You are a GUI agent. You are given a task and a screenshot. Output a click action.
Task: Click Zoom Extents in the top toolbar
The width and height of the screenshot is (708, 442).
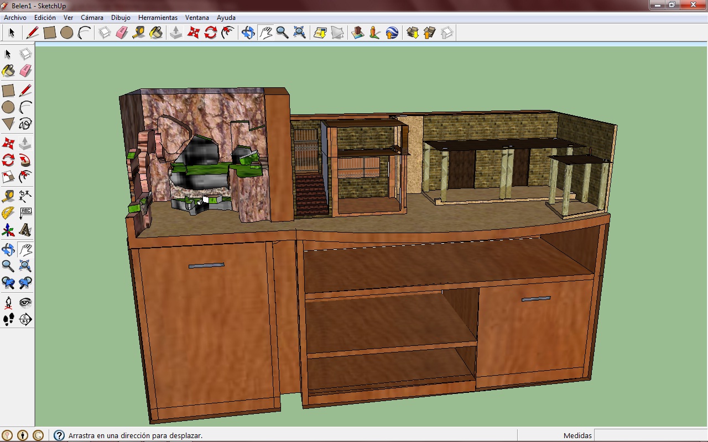[x=299, y=33]
